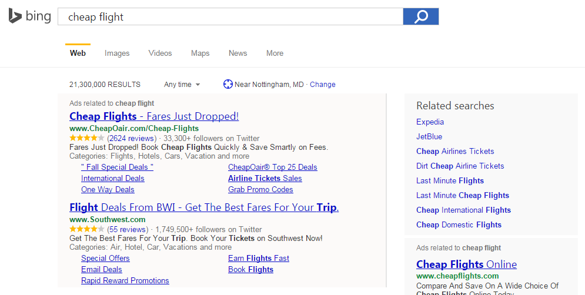Screen dimensions: 585x295
Task: Open the 2624 reviews link
Action: point(132,139)
